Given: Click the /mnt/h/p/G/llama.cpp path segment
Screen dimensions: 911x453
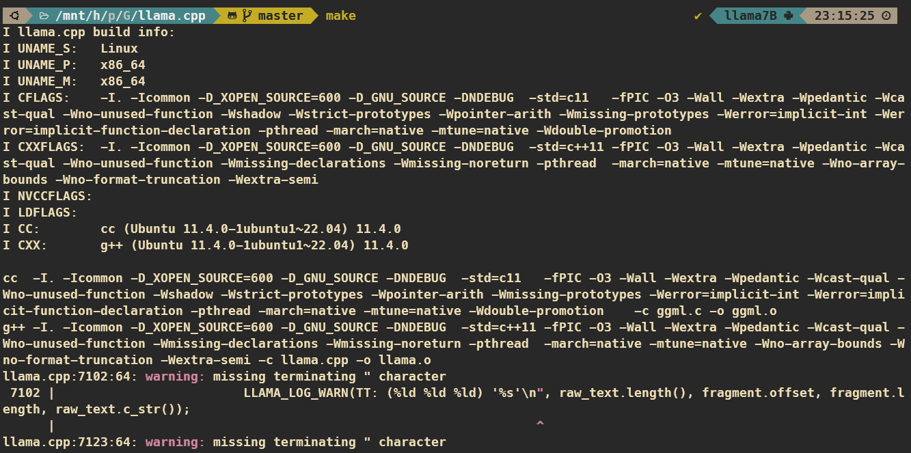Looking at the screenshot, I should click(x=130, y=16).
